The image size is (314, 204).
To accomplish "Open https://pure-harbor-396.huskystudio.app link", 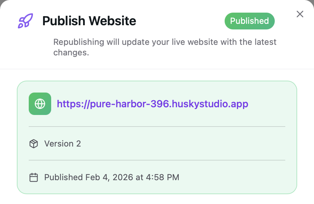I will point(152,104).
